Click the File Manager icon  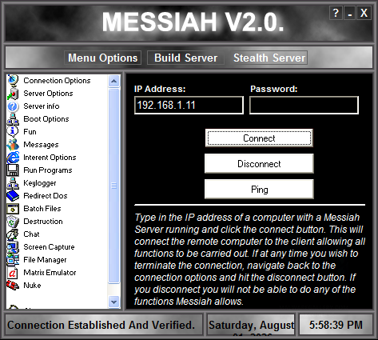13,260
